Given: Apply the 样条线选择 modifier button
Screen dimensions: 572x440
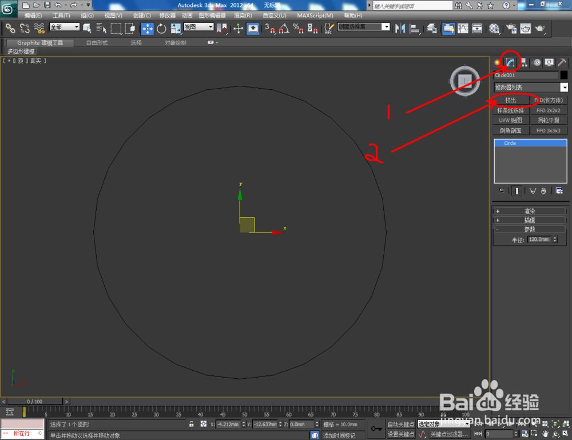Looking at the screenshot, I should click(x=510, y=110).
